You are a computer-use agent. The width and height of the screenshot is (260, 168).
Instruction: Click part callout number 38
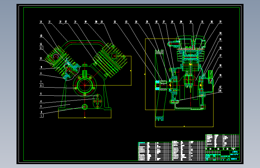(x=220, y=65)
